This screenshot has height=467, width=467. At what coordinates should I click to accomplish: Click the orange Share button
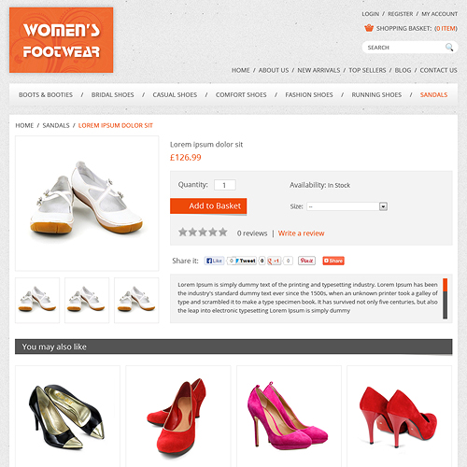pos(333,261)
